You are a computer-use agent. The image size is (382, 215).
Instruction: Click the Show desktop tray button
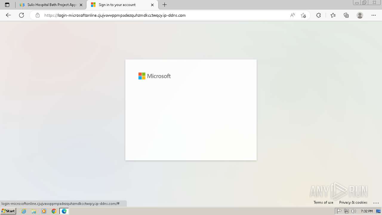pos(378,211)
